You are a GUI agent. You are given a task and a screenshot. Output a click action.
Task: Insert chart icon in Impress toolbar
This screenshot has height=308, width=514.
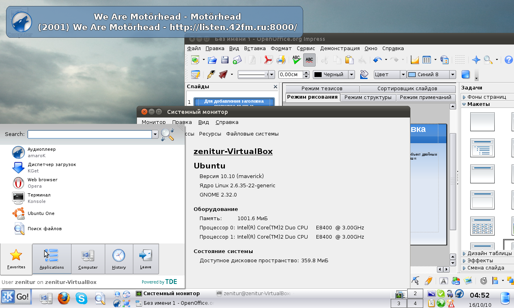click(415, 60)
